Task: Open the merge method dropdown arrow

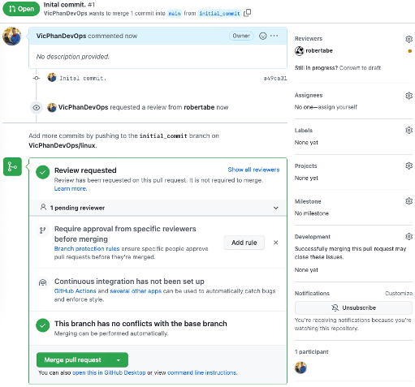Action: click(x=119, y=360)
